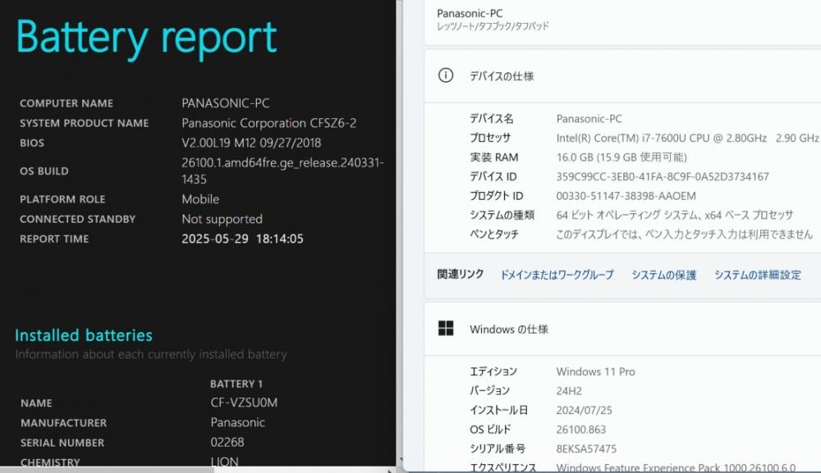
Task: Select the システムの種類 label
Action: 502,215
